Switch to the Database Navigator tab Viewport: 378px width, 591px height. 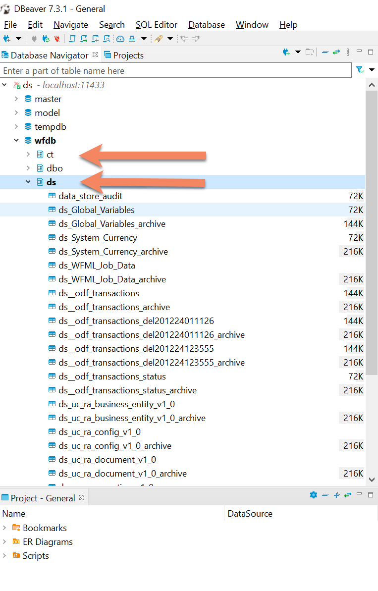[50, 55]
